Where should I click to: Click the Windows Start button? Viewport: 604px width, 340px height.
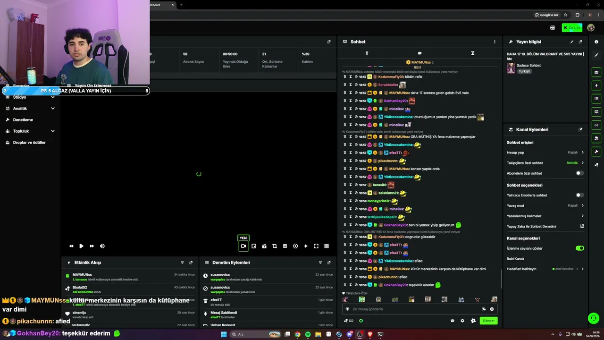[x=224, y=334]
